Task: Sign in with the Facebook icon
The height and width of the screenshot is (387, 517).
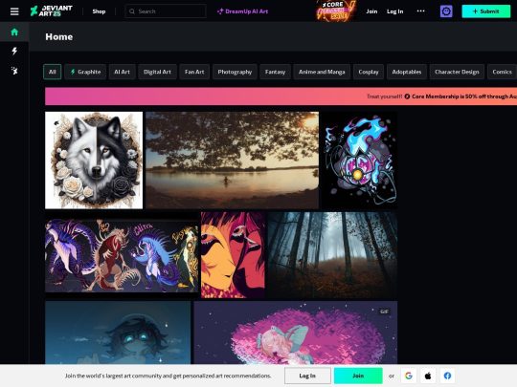Action: tap(447, 376)
